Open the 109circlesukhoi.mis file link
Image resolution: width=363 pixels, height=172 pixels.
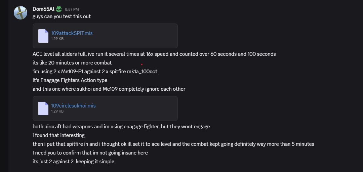[x=73, y=106]
